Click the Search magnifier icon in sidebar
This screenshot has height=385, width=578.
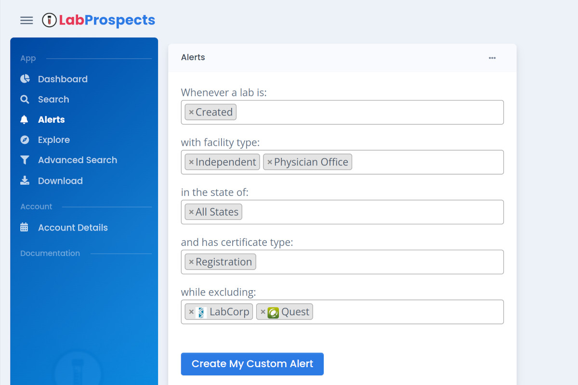[x=25, y=99]
